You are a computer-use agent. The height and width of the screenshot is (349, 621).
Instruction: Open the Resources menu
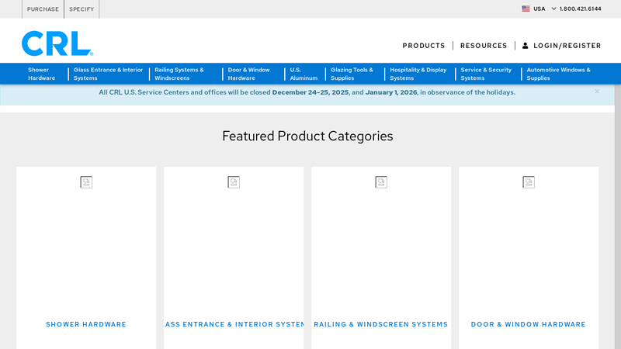coord(484,46)
